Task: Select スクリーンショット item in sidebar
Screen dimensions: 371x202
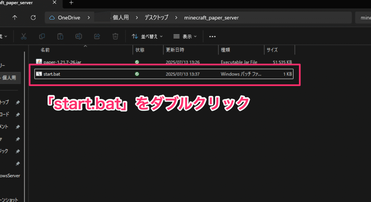Action: point(9,199)
